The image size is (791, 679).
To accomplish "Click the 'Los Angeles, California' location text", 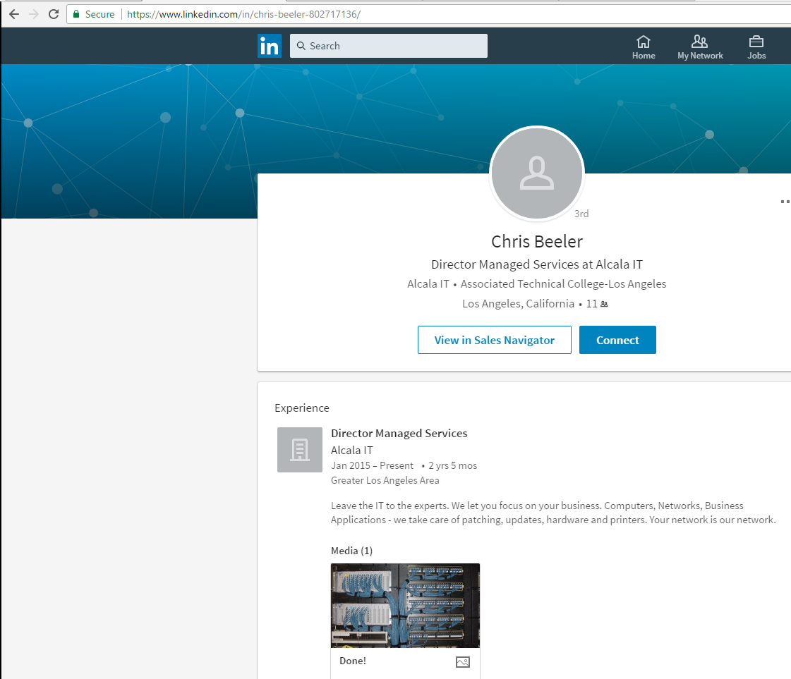I will pos(518,303).
